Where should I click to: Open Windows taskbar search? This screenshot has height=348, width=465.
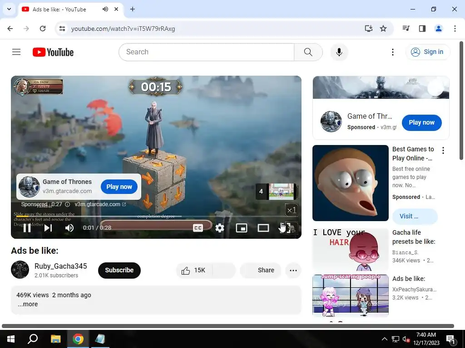(33, 339)
